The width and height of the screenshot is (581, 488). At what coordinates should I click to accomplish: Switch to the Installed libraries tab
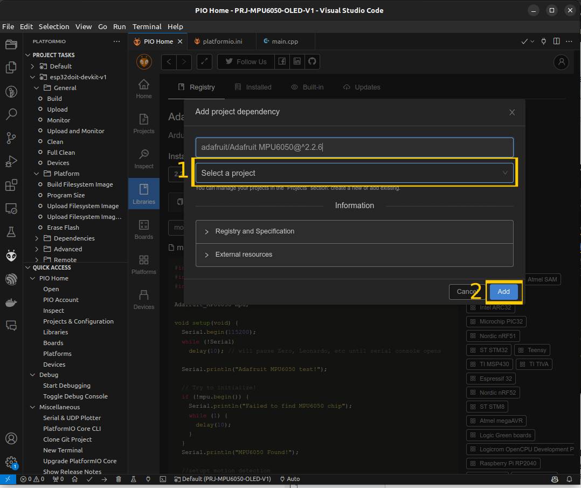pyautogui.click(x=253, y=87)
